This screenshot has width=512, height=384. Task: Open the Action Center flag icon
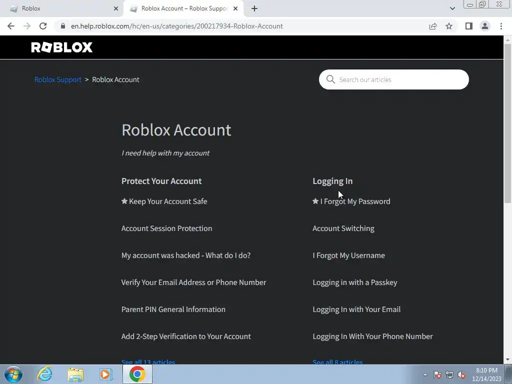pos(437,374)
